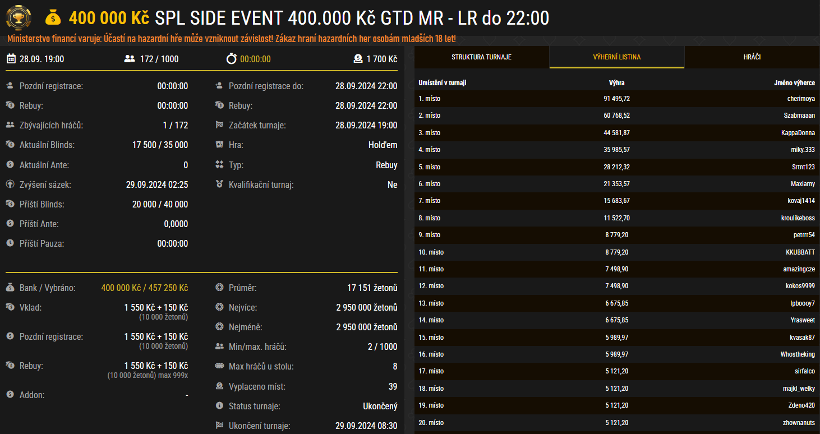Image resolution: width=820 pixels, height=434 pixels.
Task: Click winner name KappaDonna
Action: point(798,133)
